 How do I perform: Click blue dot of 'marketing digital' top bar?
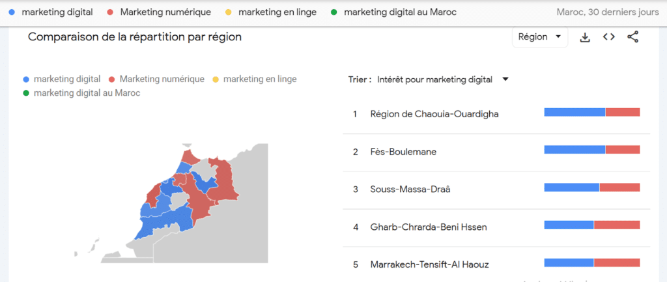click(12, 12)
